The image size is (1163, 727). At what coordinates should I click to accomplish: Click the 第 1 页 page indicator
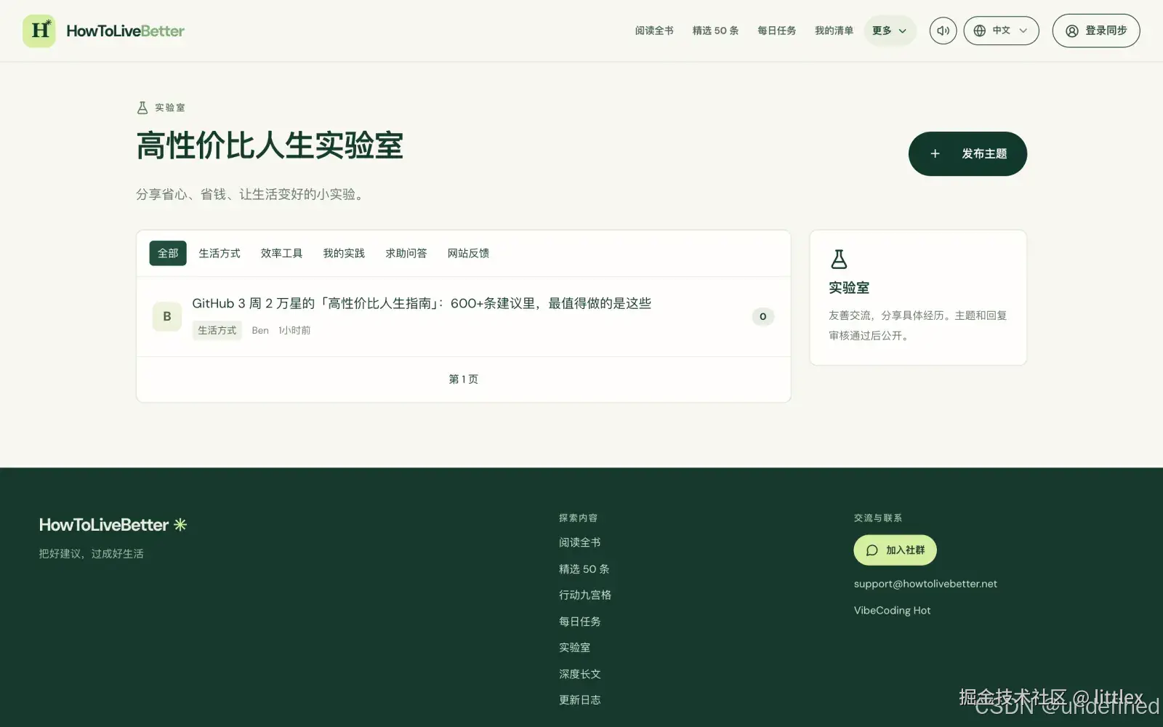tap(464, 379)
